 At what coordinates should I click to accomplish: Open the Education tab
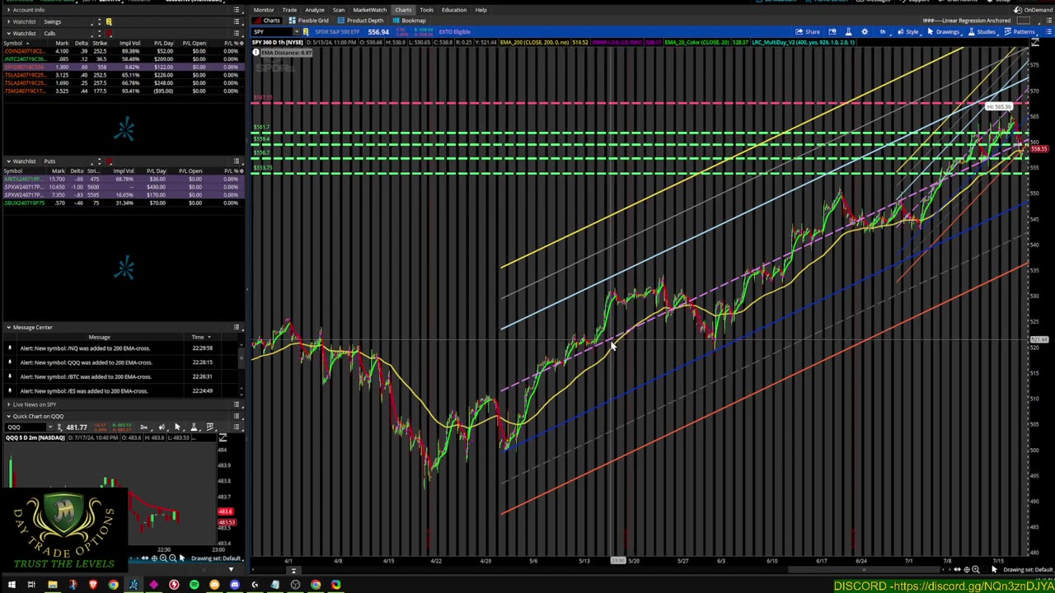pyautogui.click(x=453, y=10)
